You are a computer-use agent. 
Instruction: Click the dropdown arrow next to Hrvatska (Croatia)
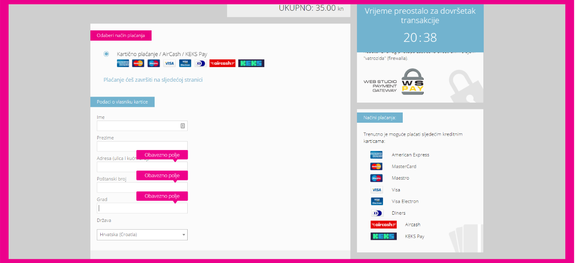pyautogui.click(x=184, y=235)
